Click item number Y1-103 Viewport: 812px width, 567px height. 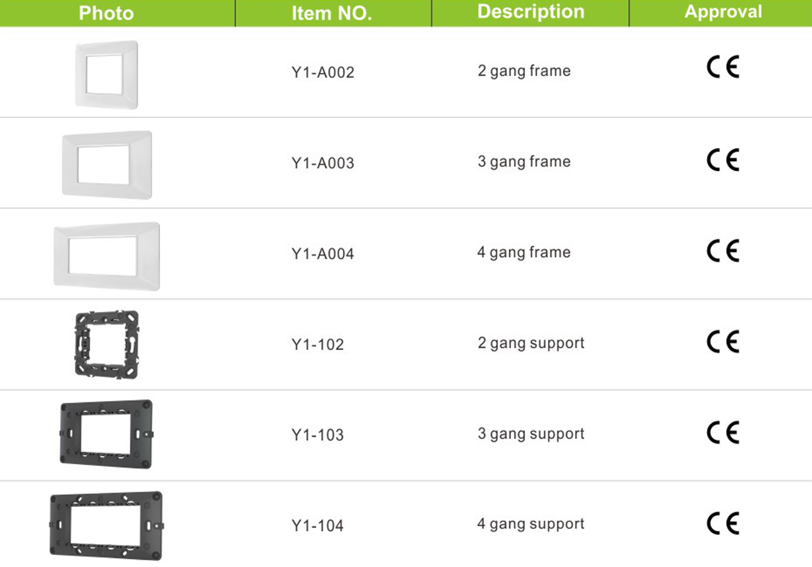click(318, 435)
